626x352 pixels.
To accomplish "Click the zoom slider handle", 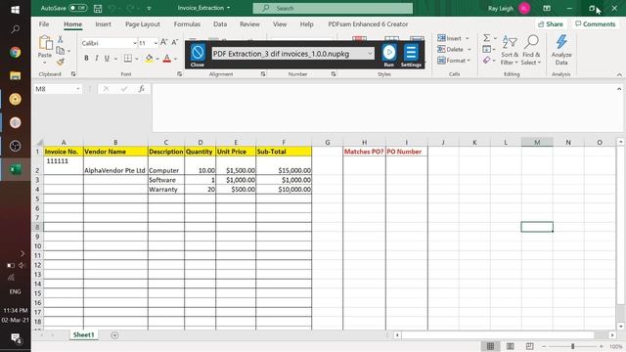I will click(x=572, y=346).
